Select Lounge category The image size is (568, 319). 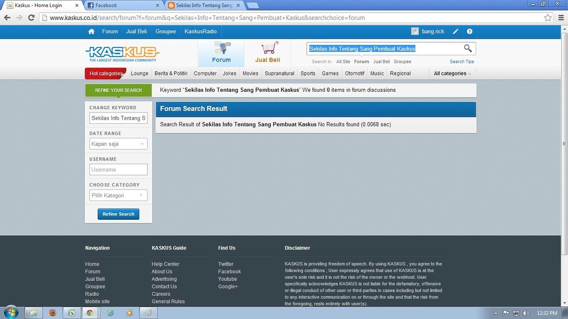[139, 74]
